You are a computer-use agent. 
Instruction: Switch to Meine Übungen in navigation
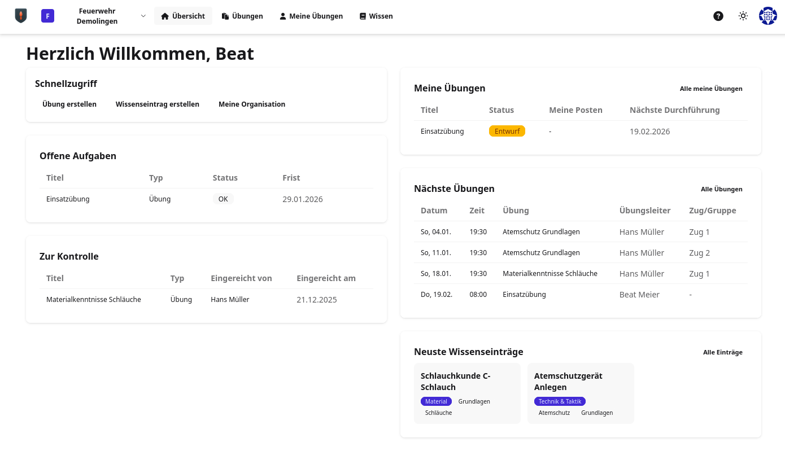[311, 16]
